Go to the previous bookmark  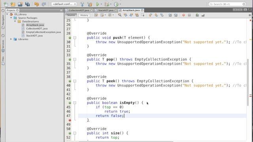(x=150, y=15)
